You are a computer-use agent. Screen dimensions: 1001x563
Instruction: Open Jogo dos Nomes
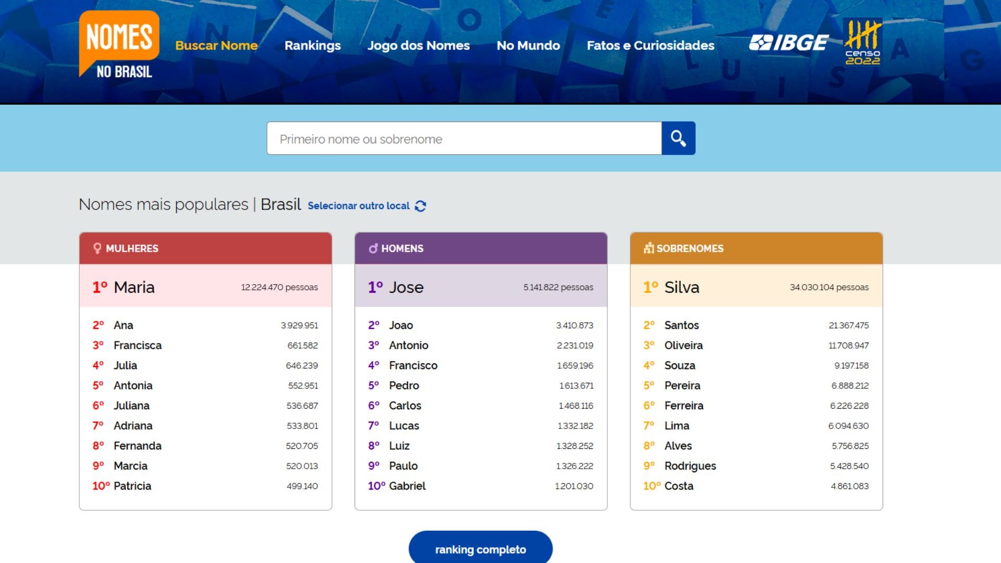(418, 46)
